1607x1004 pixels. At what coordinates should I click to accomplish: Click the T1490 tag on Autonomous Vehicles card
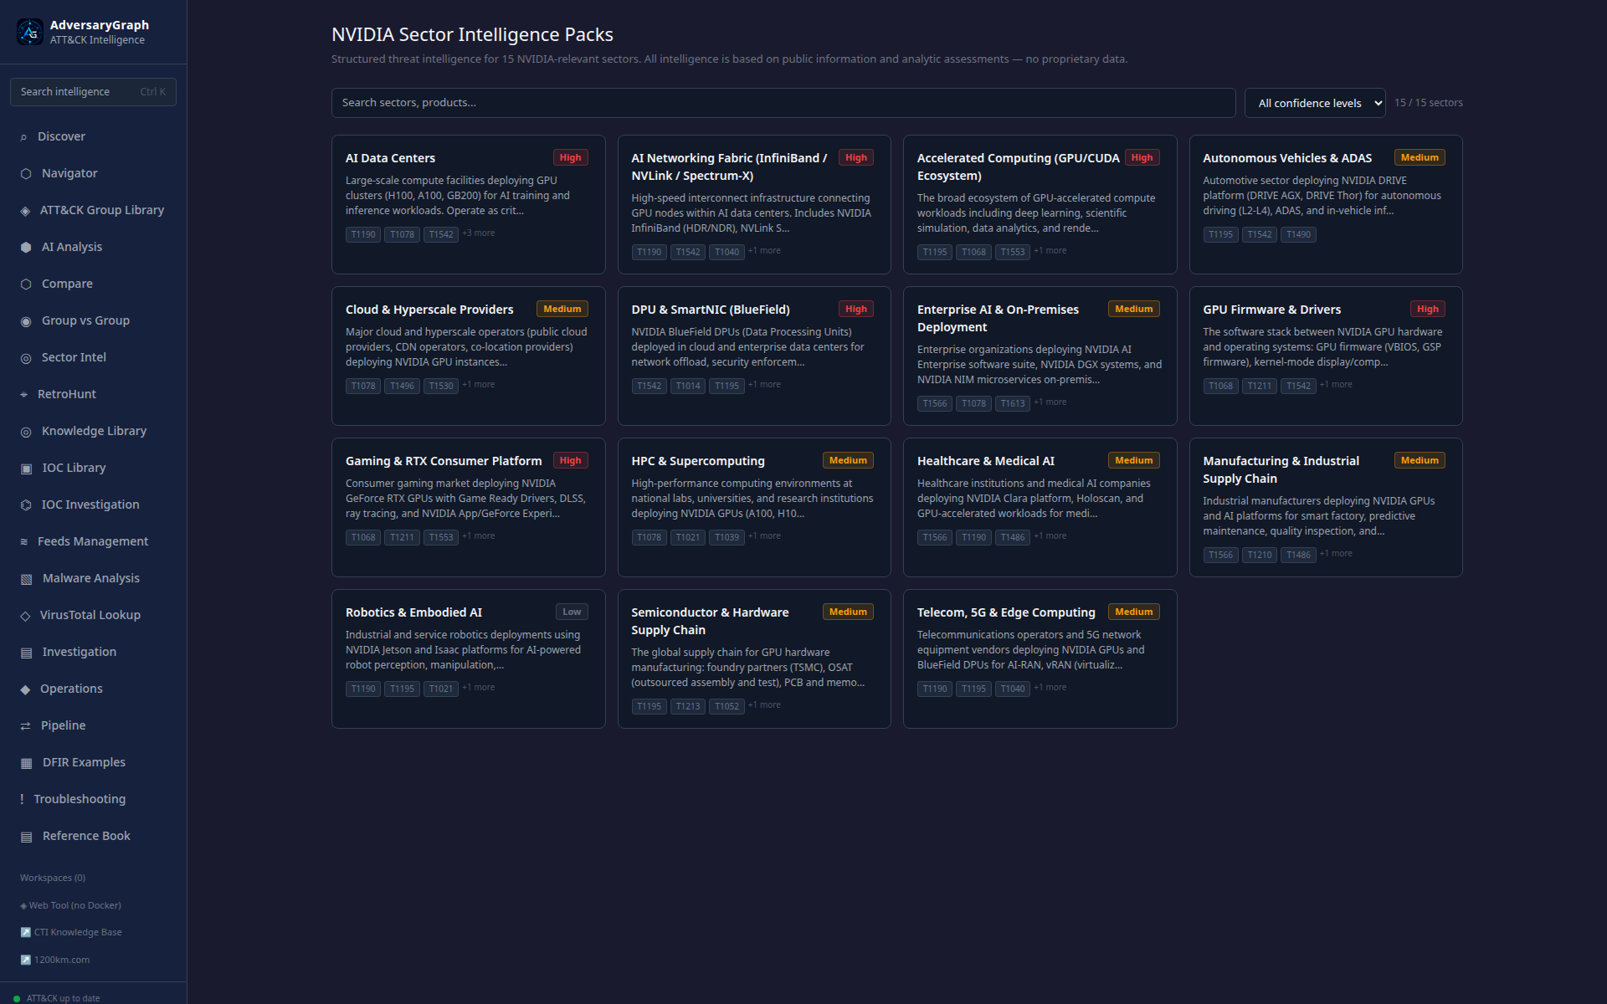[1298, 234]
